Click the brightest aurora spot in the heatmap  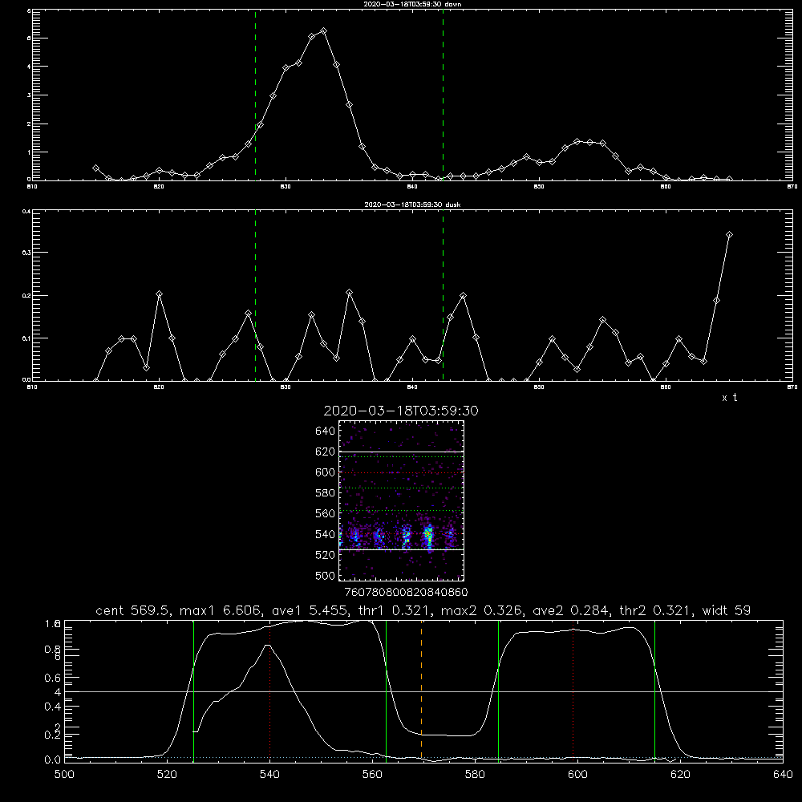click(x=428, y=536)
